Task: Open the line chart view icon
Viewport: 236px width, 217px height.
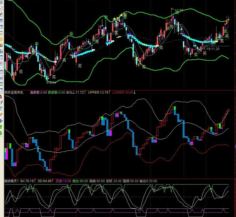Action: (x=1, y=9)
